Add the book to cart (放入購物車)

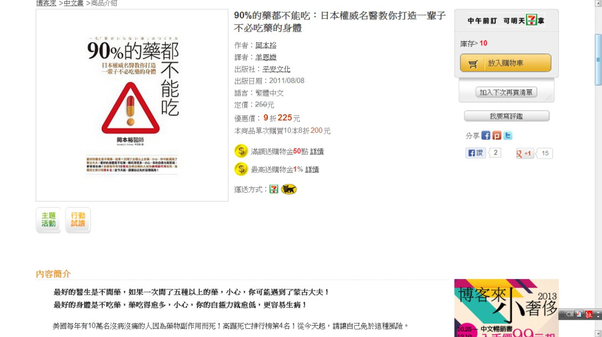[506, 63]
